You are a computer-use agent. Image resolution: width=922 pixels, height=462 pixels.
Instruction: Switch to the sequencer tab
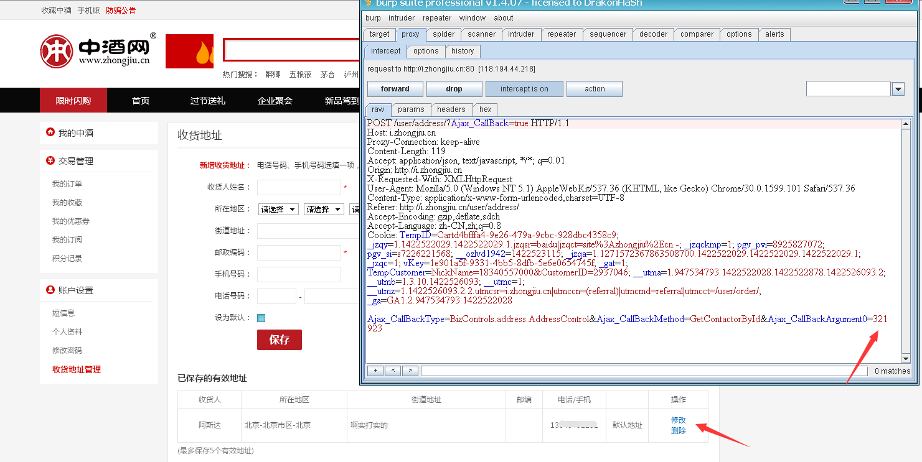pos(608,34)
